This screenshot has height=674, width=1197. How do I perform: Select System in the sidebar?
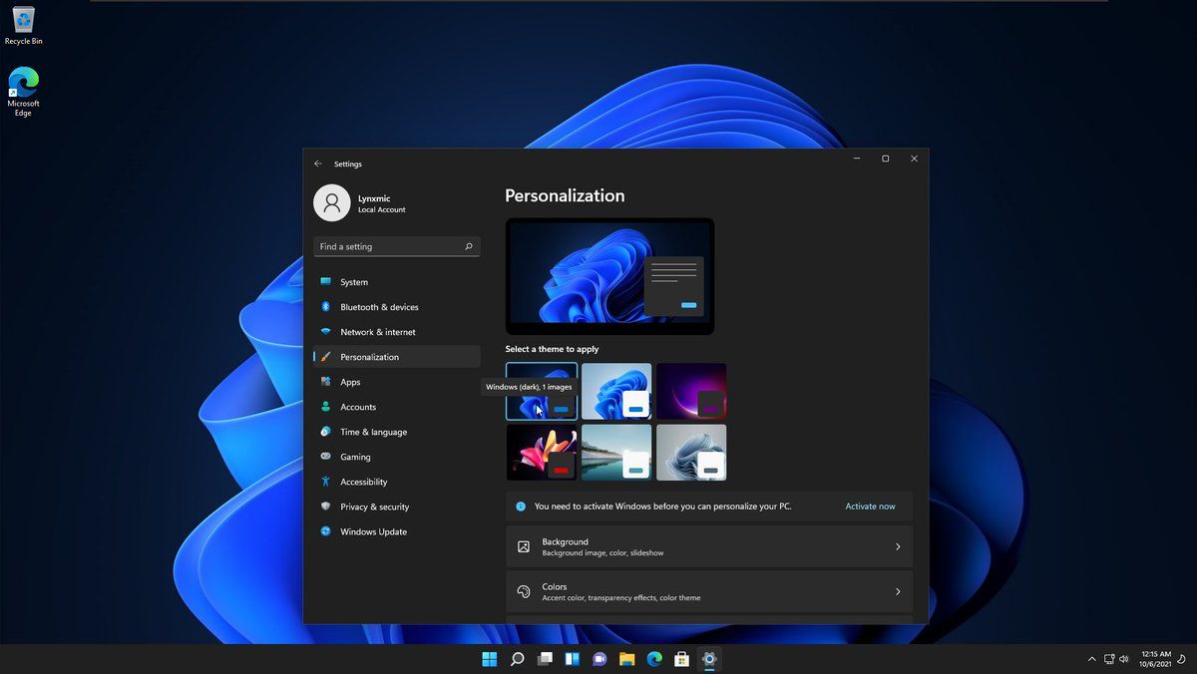(354, 282)
